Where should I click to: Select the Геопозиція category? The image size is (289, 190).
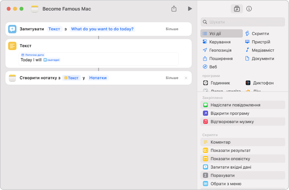217,50
